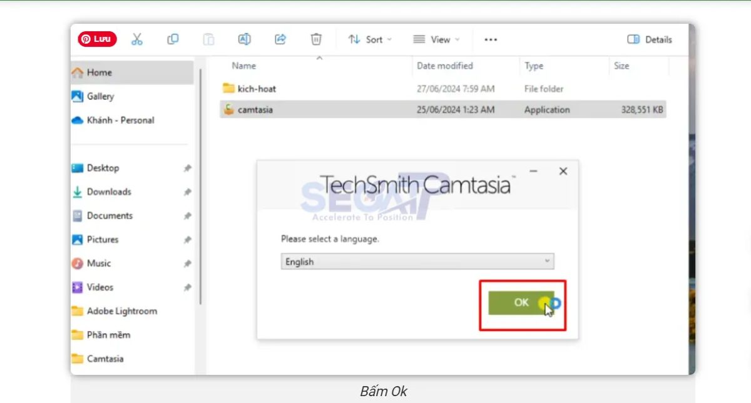Click the Delete trash icon
Image resolution: width=751 pixels, height=403 pixels.
[x=316, y=39]
